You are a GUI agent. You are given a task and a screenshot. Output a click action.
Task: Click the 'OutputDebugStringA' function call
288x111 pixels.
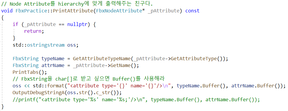click(x=38, y=92)
